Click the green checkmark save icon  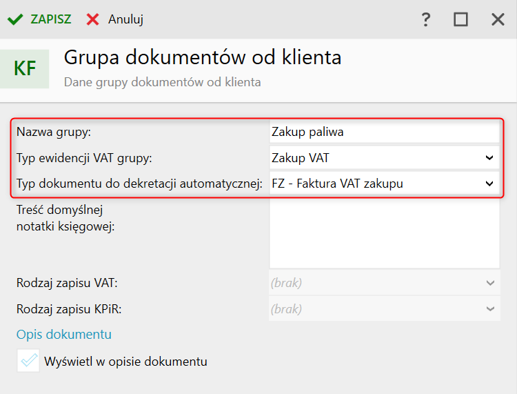click(15, 19)
